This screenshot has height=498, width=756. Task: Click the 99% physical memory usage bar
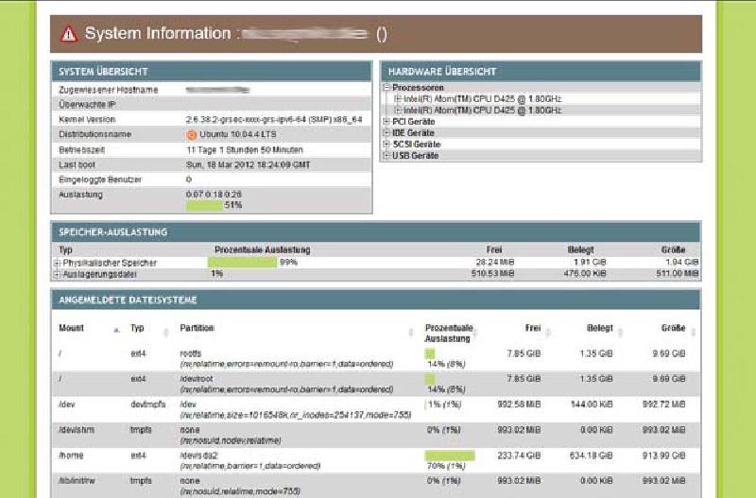[x=242, y=263]
